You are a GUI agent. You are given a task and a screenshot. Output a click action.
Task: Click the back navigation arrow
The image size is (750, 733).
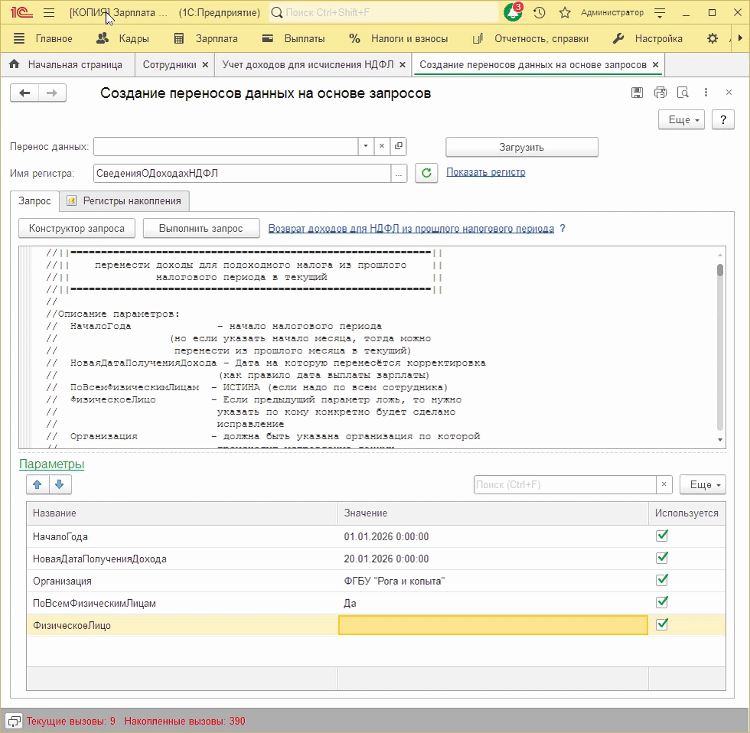coord(24,93)
